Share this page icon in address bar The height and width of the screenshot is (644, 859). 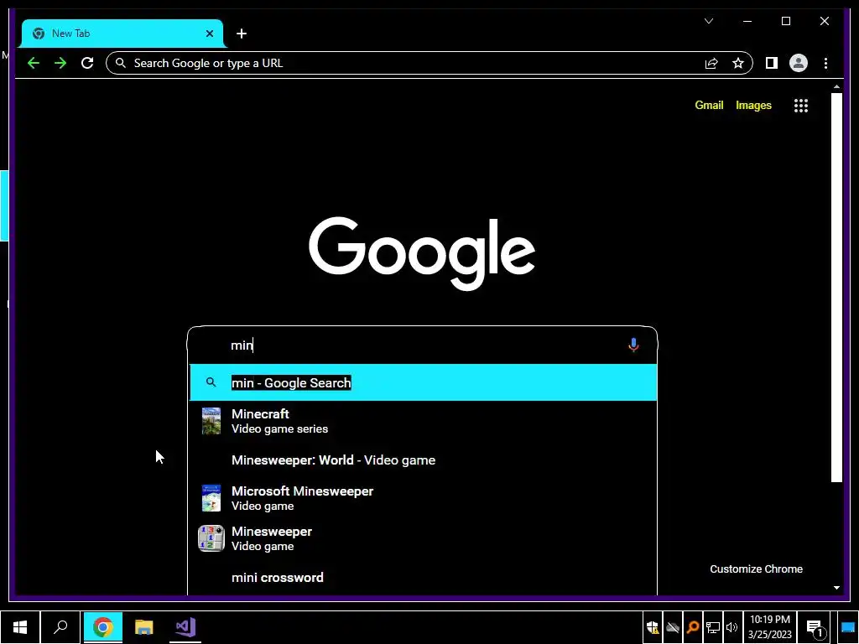click(711, 64)
